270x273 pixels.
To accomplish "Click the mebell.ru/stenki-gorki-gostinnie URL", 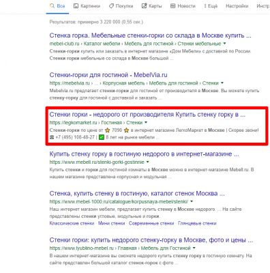I will (97, 162).
